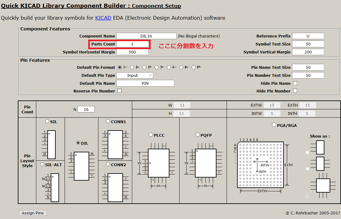341x219 pixels.
Task: Click the Symbol Horizontal Margin field
Action: [x=133, y=52]
